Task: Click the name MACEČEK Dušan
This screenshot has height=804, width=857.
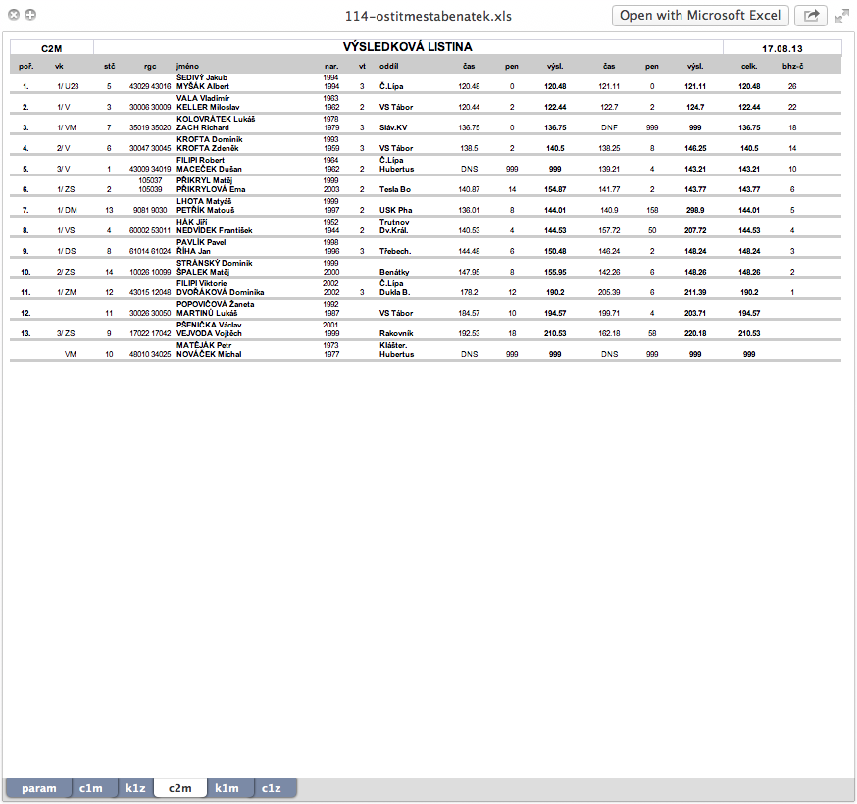Action: pyautogui.click(x=209, y=169)
